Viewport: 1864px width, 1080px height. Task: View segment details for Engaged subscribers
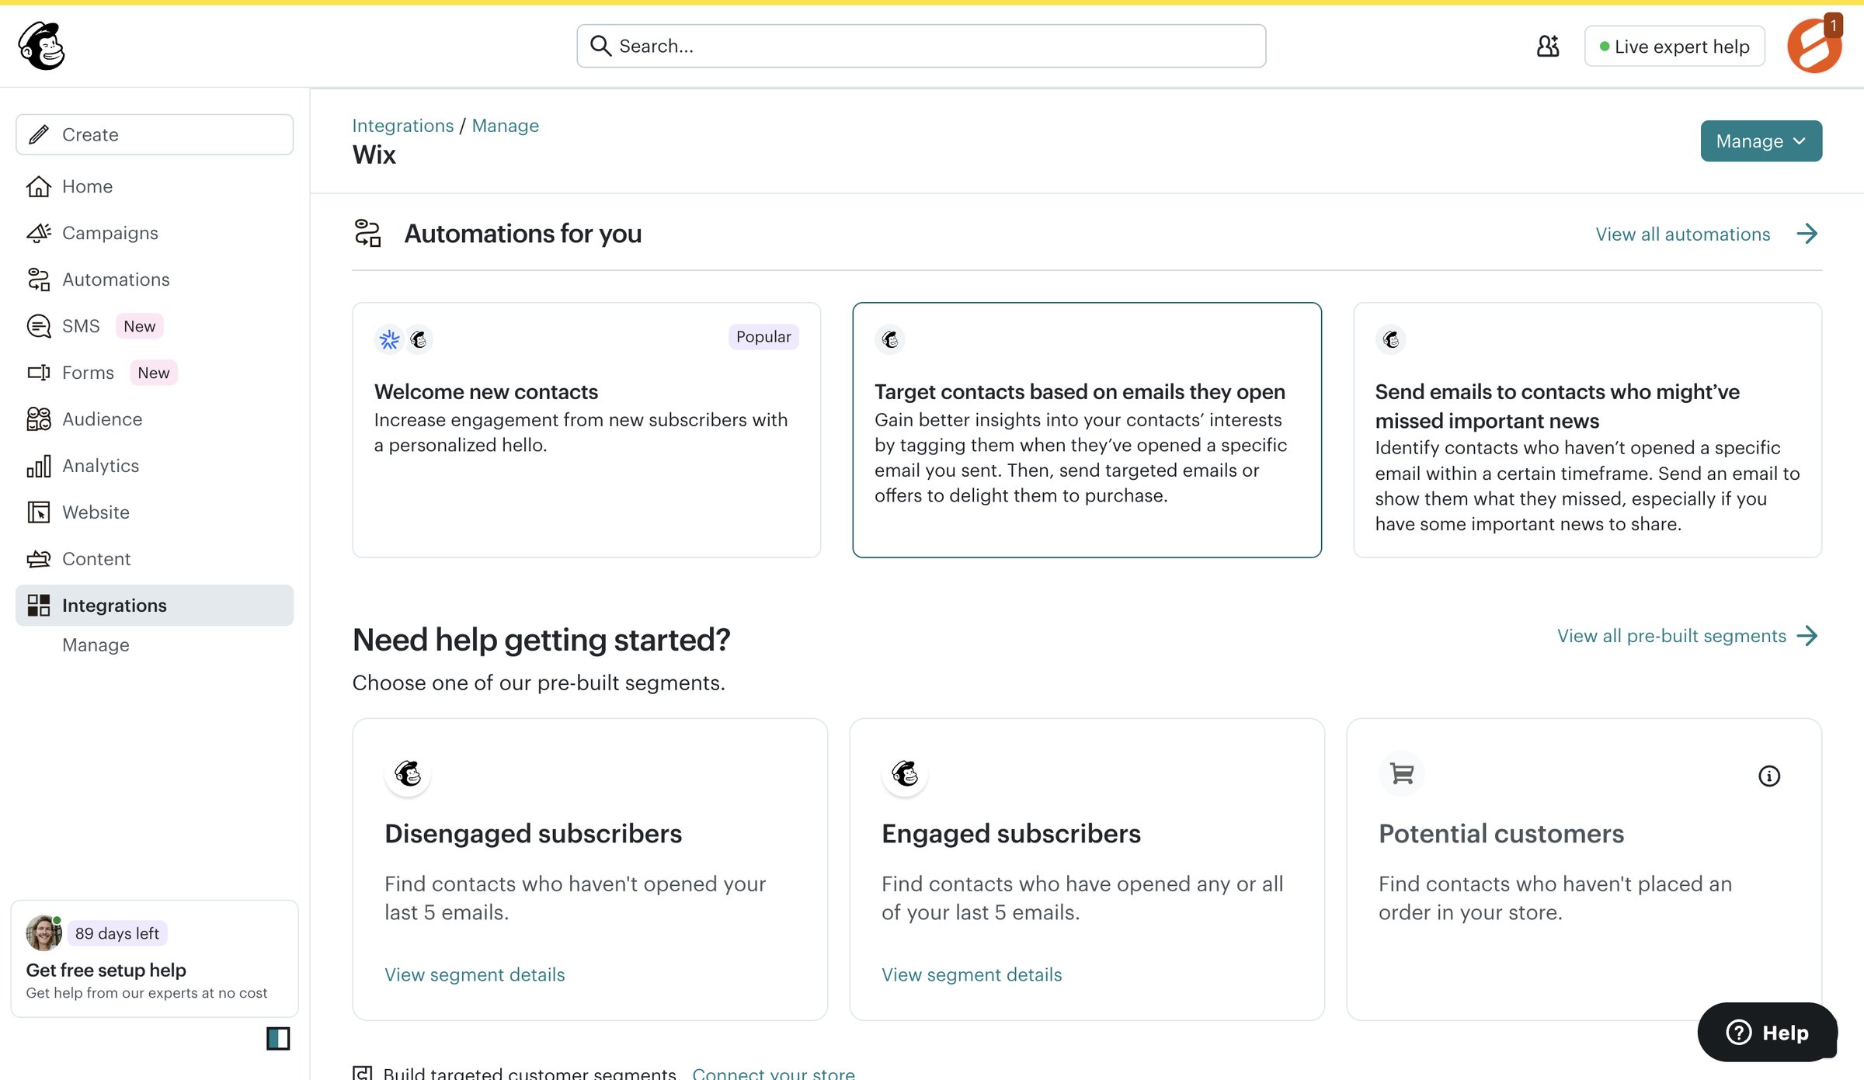(972, 974)
